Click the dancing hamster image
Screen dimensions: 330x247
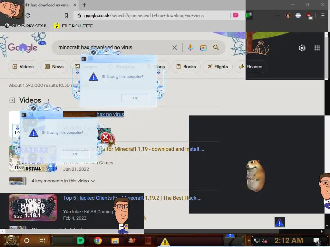pyautogui.click(x=256, y=176)
